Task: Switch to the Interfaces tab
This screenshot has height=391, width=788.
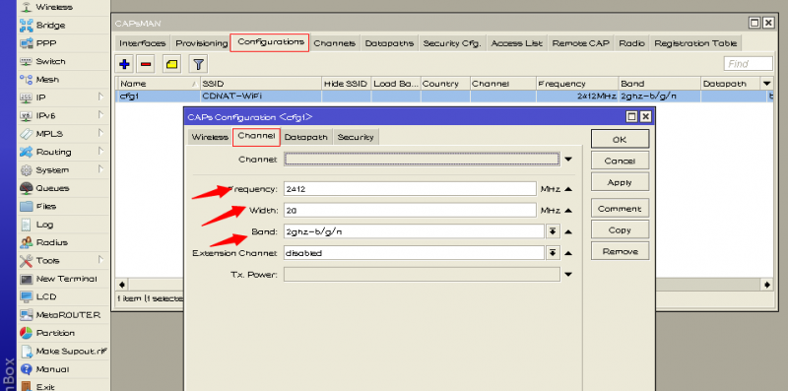Action: pyautogui.click(x=143, y=43)
